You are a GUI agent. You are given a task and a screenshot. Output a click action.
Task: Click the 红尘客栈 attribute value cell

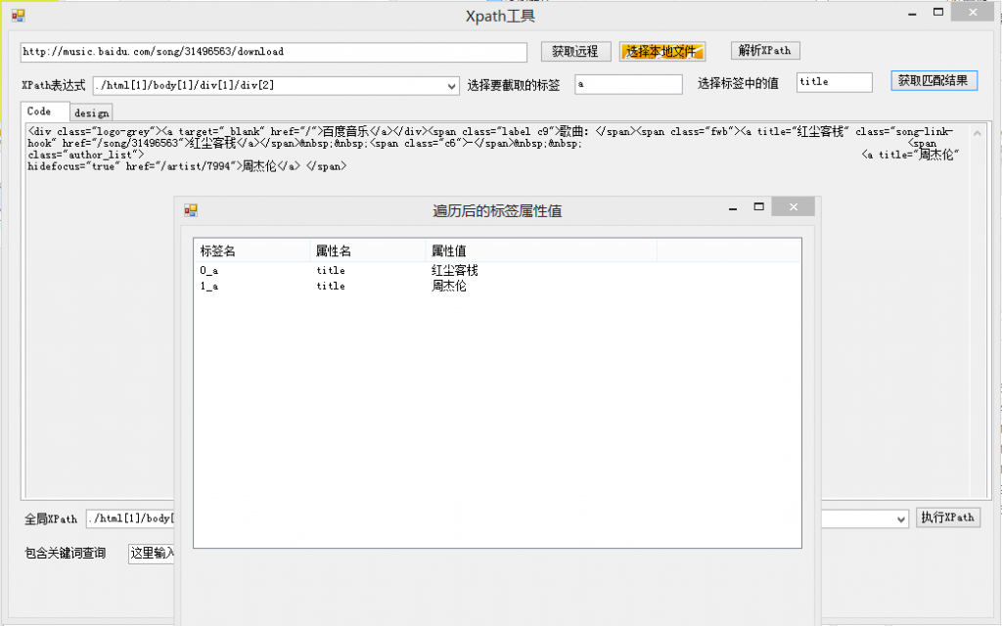click(x=454, y=270)
